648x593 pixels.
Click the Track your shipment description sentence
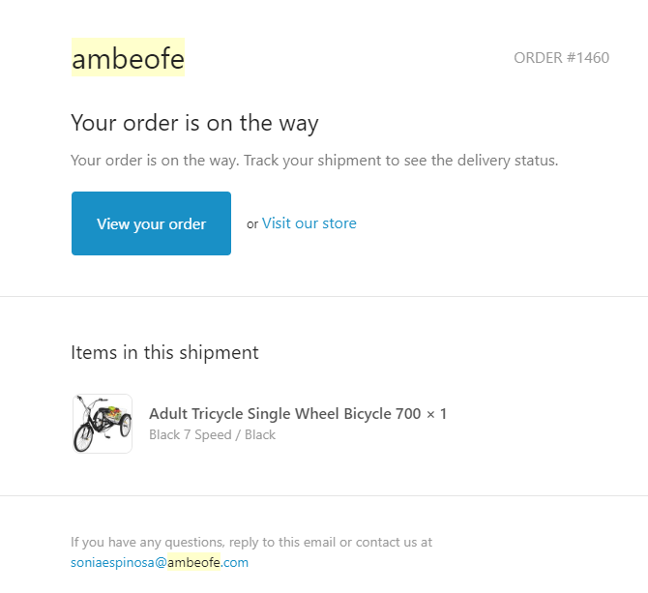314,161
